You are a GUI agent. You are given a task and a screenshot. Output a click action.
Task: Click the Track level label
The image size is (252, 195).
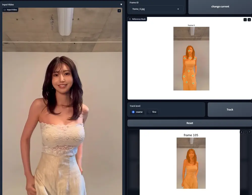135,106
